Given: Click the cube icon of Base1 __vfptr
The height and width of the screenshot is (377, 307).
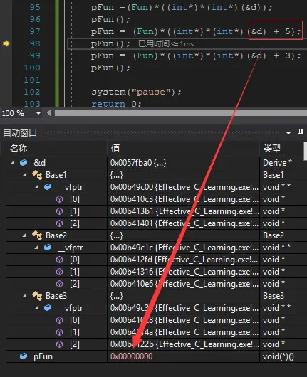Looking at the screenshot, I should coord(48,187).
